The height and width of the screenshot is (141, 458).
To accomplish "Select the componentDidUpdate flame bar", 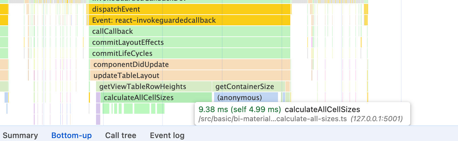I will click(x=190, y=64).
